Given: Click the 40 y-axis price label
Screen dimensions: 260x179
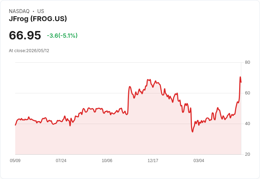Looking at the screenshot, I should click(247, 124).
